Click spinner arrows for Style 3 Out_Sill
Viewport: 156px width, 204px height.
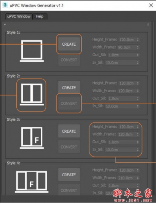tap(138, 142)
